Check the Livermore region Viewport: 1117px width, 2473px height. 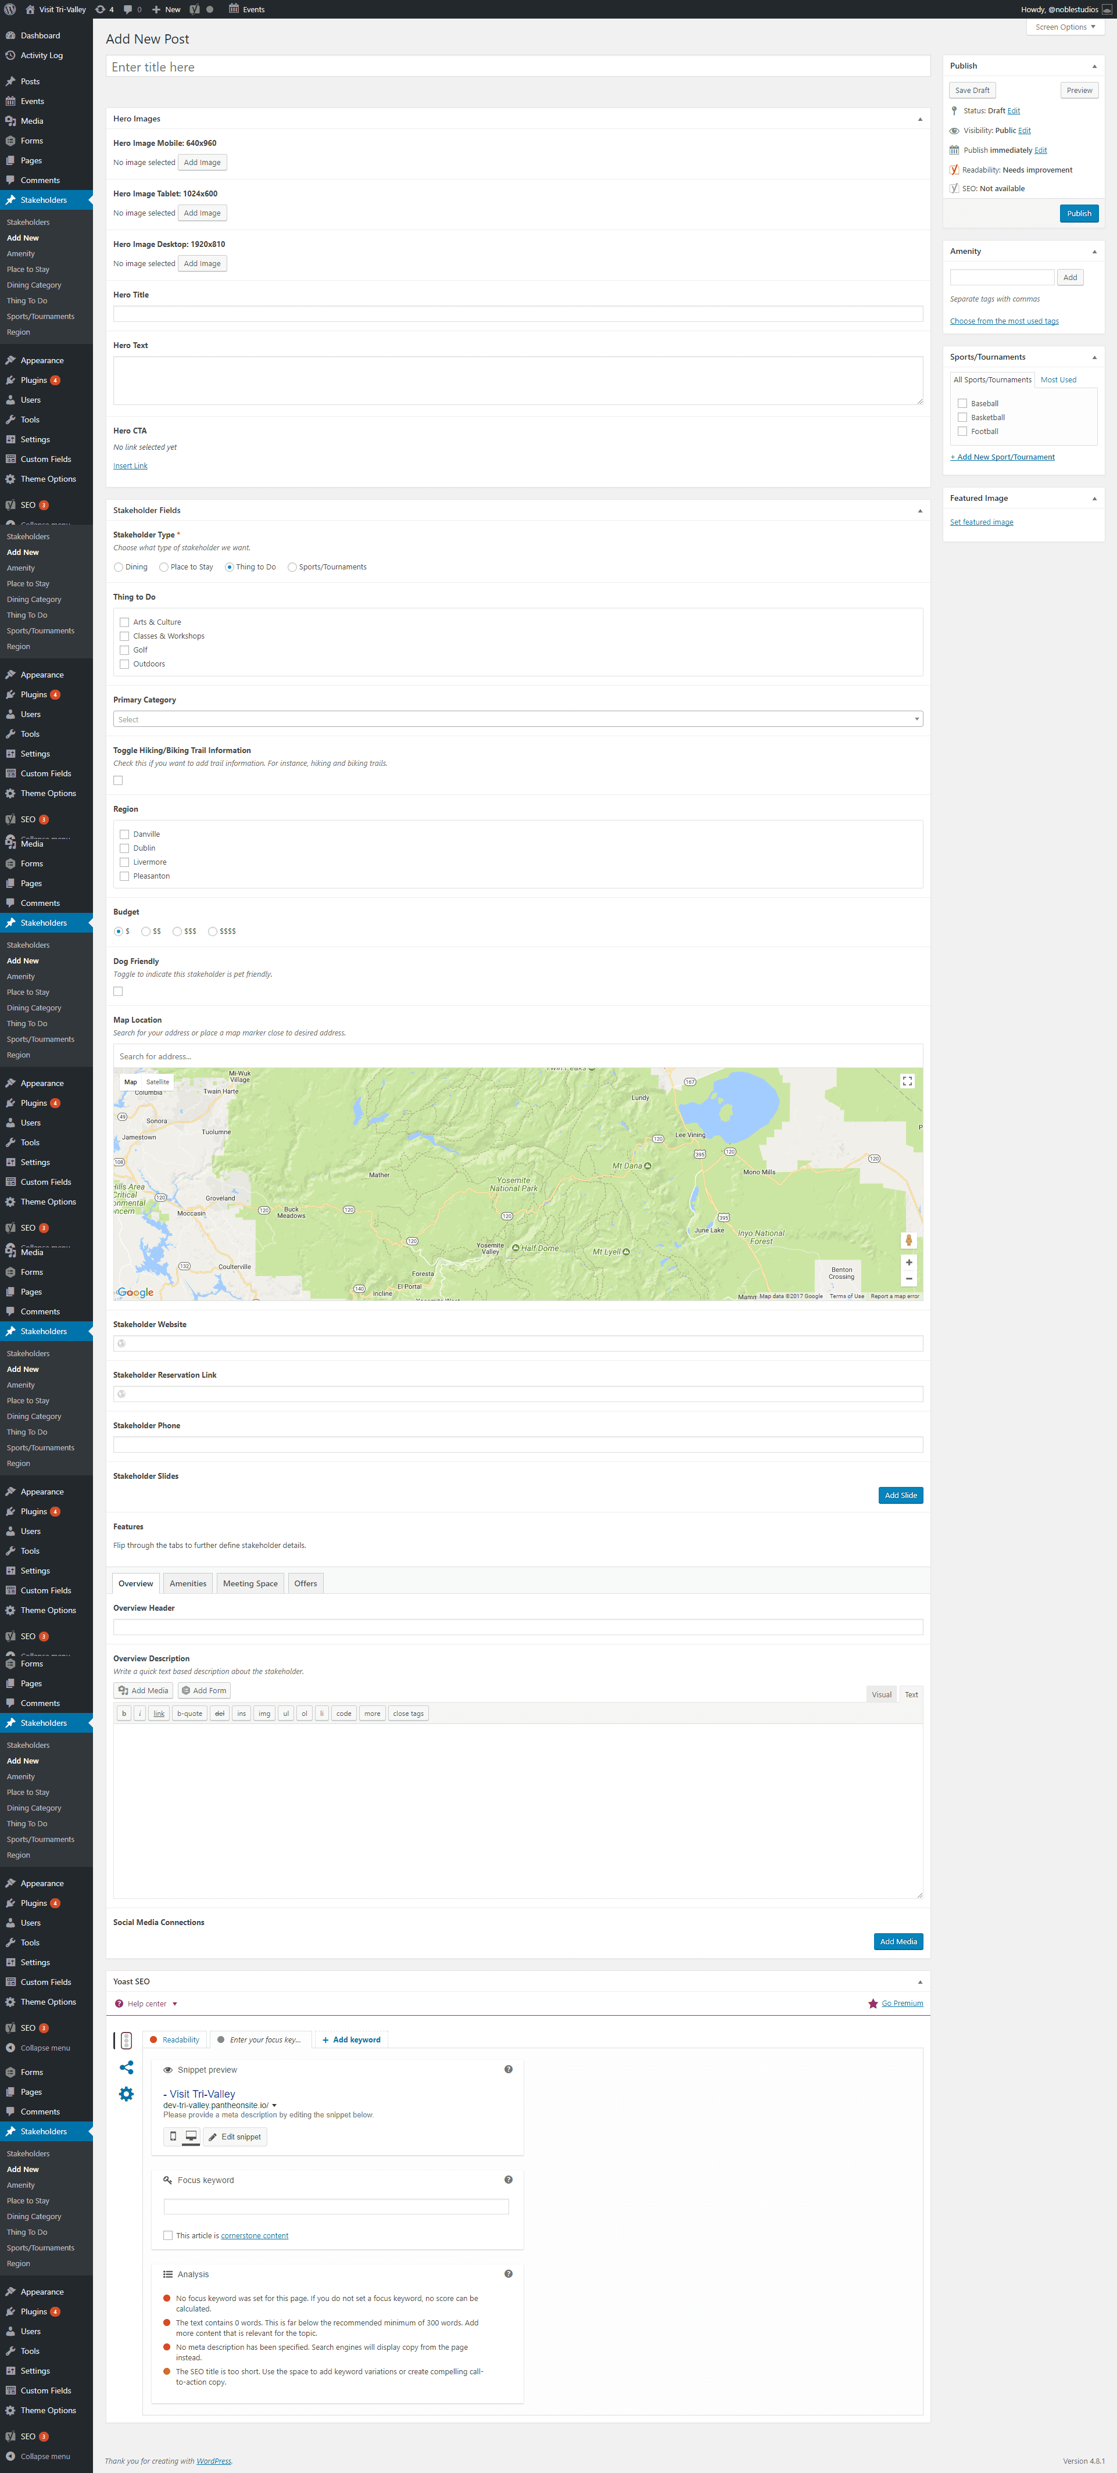pos(124,862)
